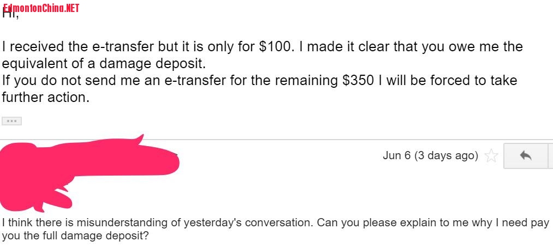Image resolution: width=553 pixels, height=247 pixels.
Task: Click the line "equivalent of a damage deposit."
Action: tap(104, 64)
